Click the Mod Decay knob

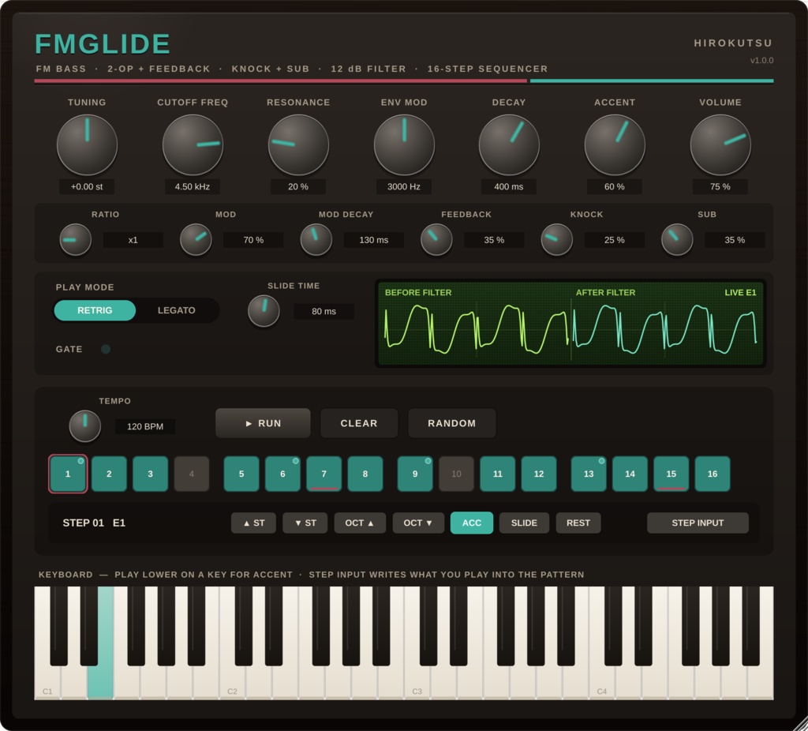(x=316, y=240)
